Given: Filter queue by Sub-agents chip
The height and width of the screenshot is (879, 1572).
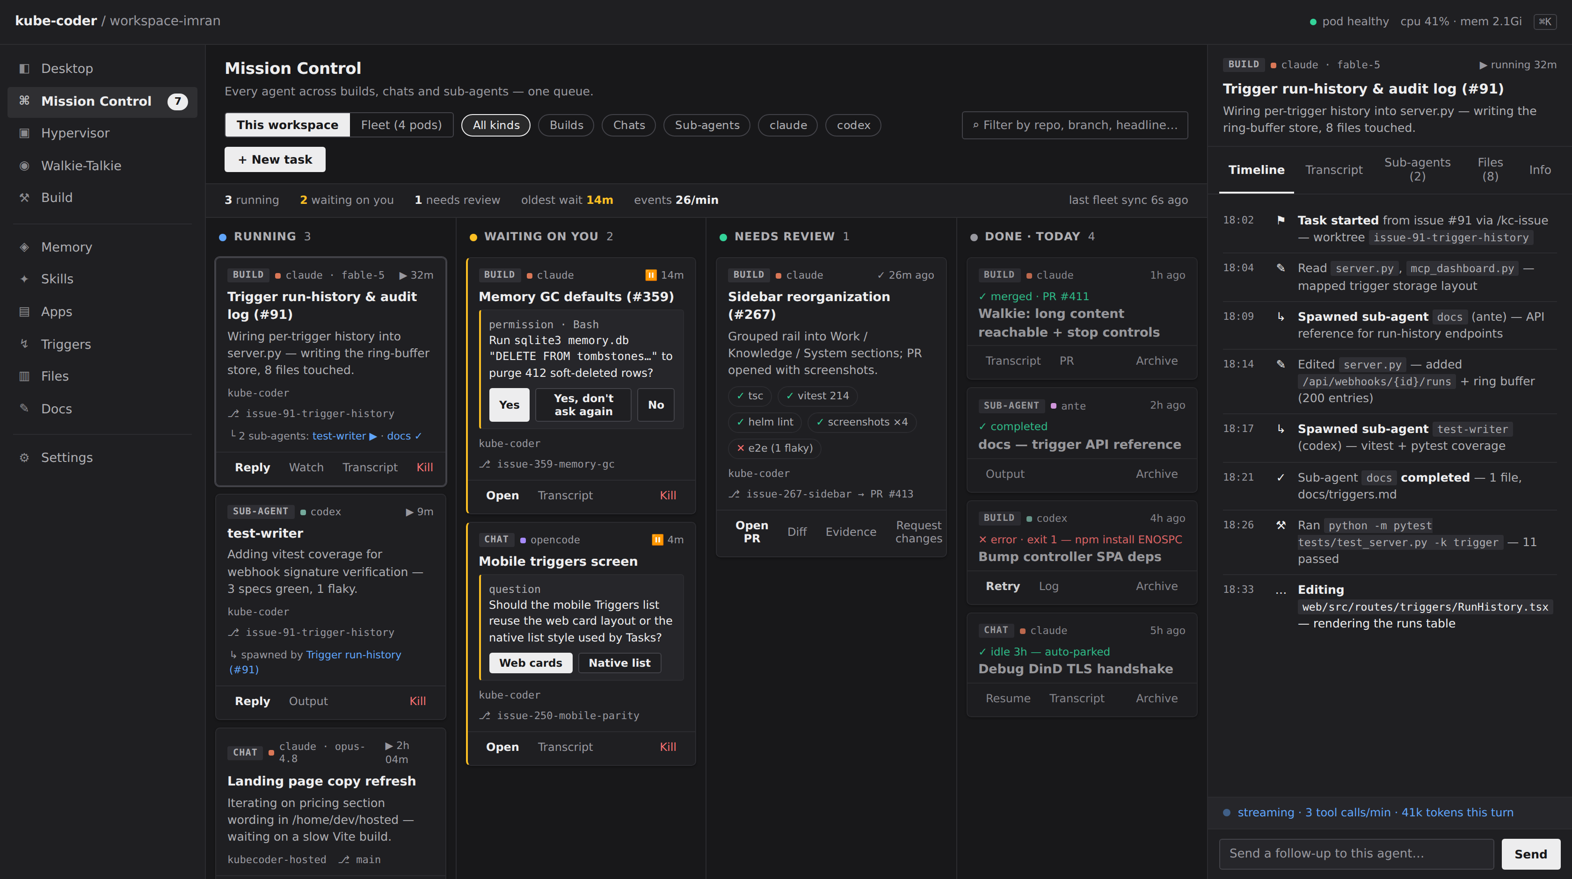Looking at the screenshot, I should (x=706, y=125).
